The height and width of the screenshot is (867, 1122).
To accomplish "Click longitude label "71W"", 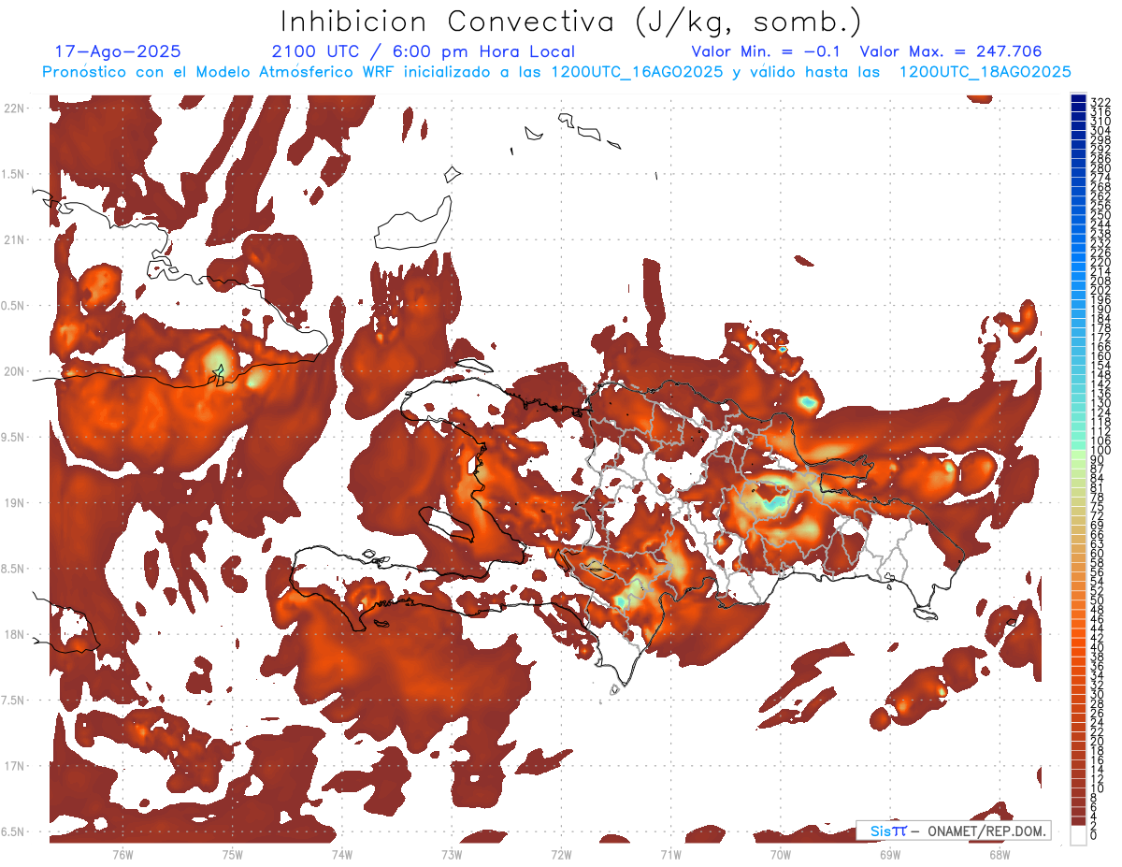I will coord(670,854).
